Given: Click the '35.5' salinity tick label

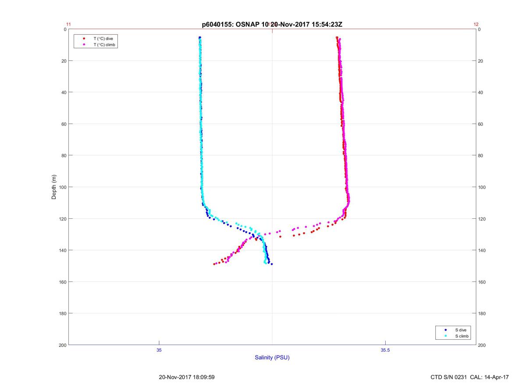Looking at the screenshot, I should click(x=385, y=350).
